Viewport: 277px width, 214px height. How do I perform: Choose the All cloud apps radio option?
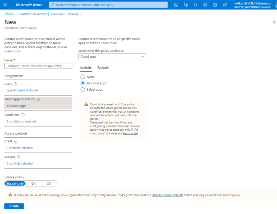[x=83, y=83]
